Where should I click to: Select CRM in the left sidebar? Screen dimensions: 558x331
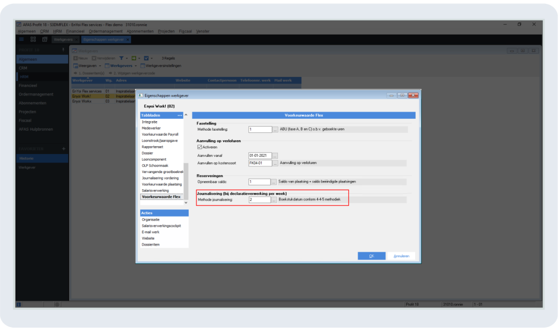point(42,68)
